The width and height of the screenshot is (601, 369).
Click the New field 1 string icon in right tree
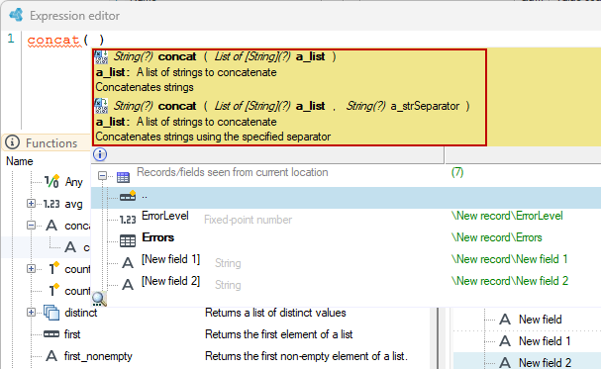click(x=505, y=341)
